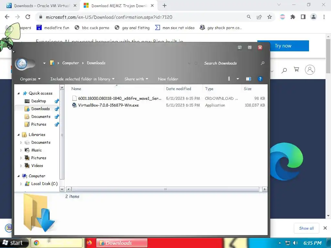The width and height of the screenshot is (331, 248).
Task: Select Downloads in Quick access
Action: tap(40, 109)
